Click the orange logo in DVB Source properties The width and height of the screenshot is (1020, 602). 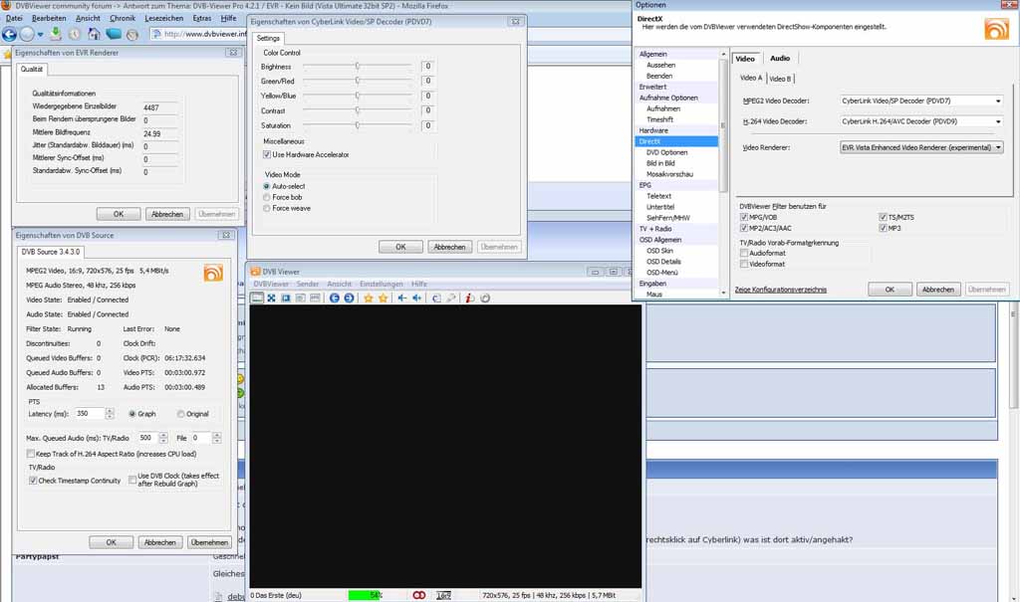point(213,273)
